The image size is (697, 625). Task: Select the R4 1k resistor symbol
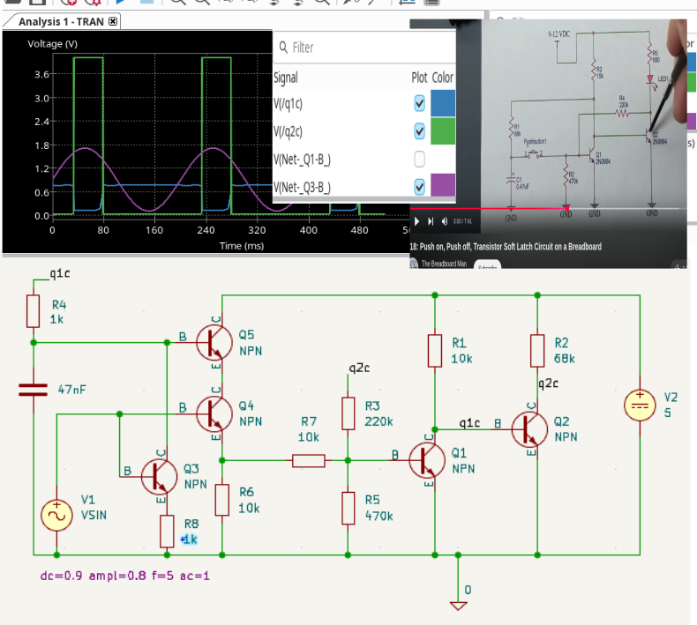click(x=34, y=311)
